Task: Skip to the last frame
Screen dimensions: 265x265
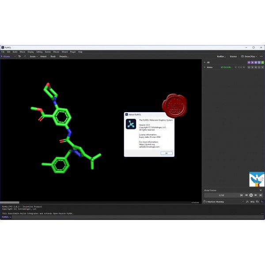Action: click(x=261, y=195)
